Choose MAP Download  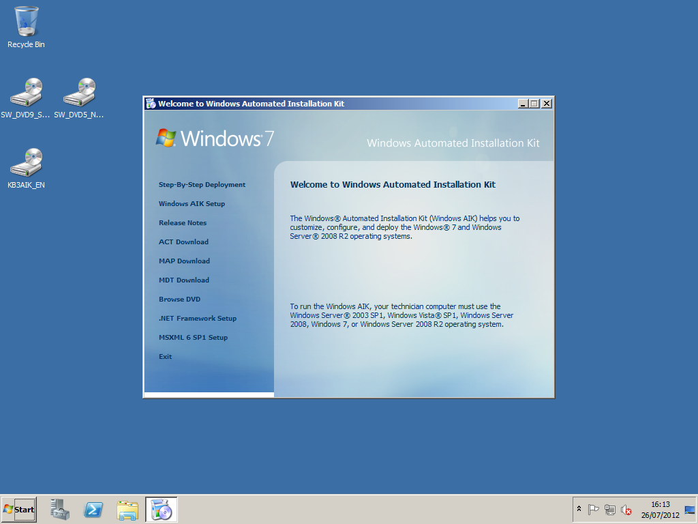tap(184, 261)
